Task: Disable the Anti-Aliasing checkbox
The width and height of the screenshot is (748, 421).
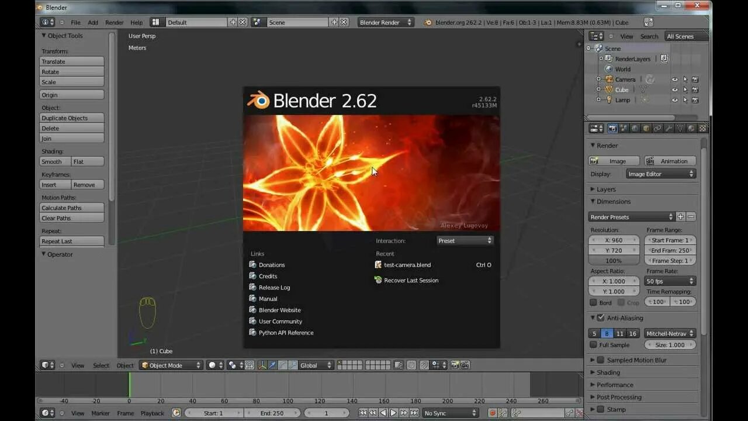Action: [601, 318]
